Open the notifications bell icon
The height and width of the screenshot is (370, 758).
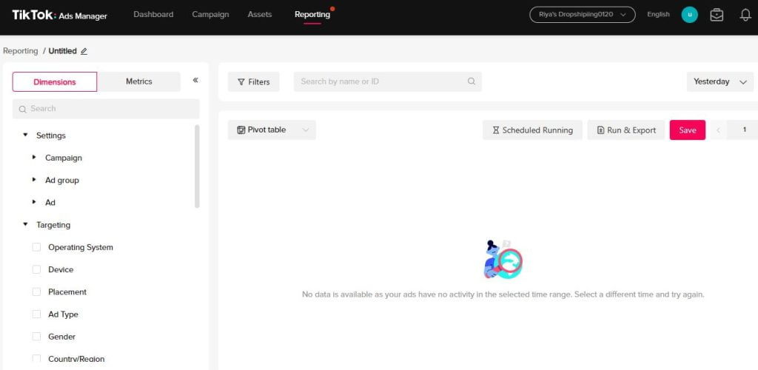745,15
